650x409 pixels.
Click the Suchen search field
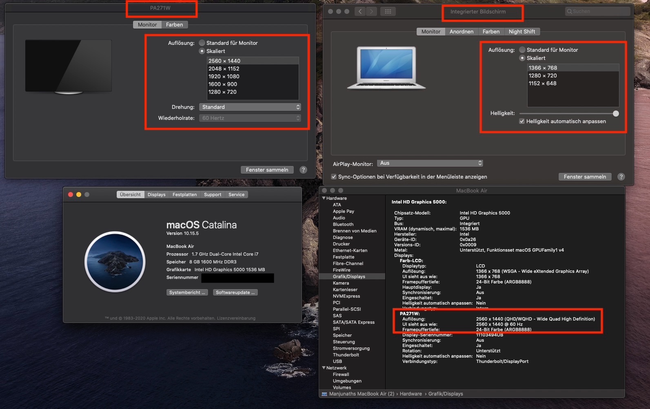click(x=598, y=11)
